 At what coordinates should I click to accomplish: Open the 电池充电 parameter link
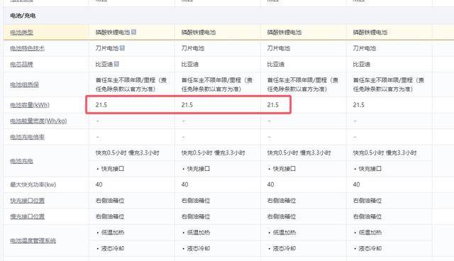click(22, 161)
